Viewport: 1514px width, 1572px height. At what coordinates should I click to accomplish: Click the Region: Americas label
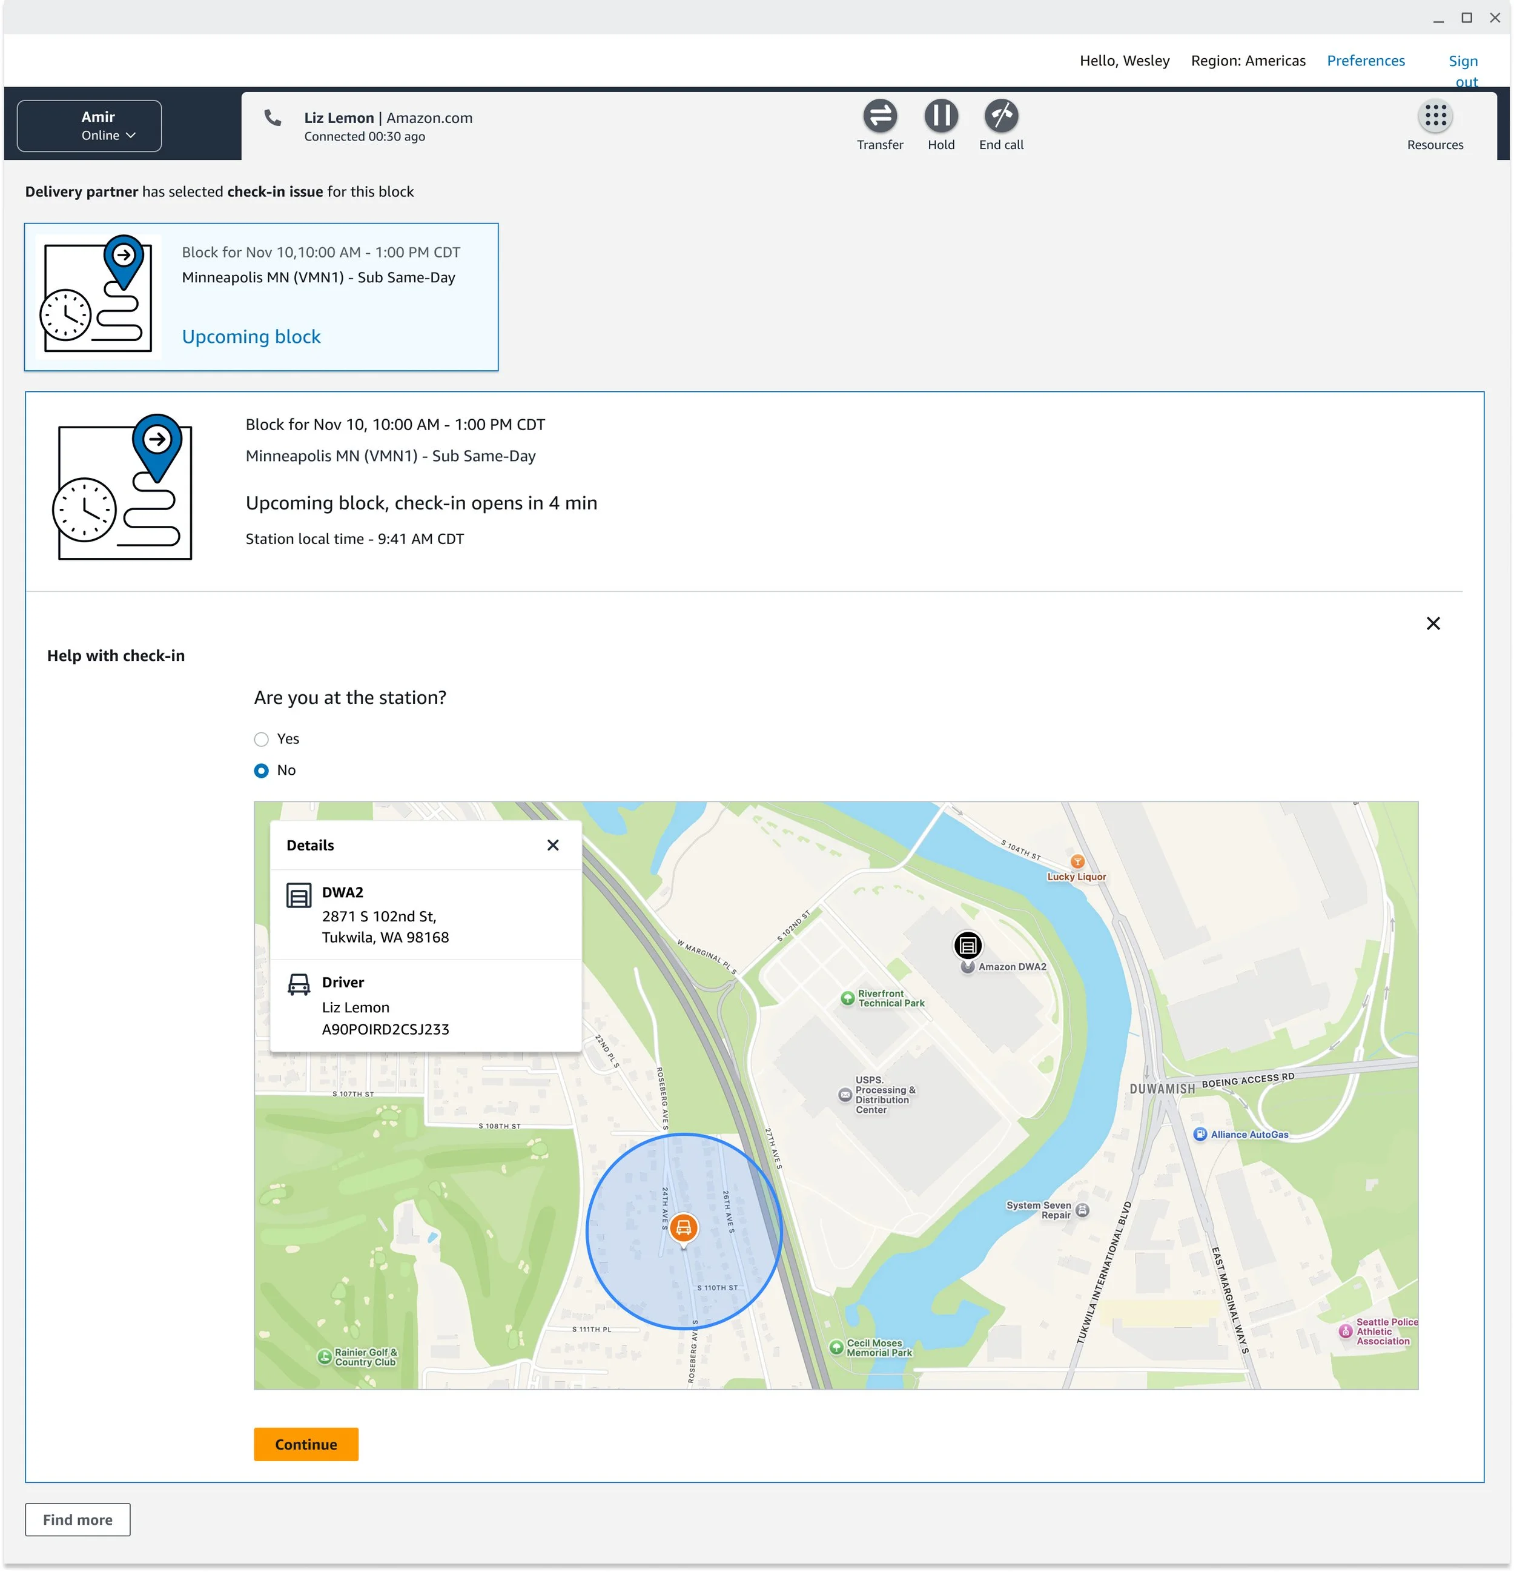click(1248, 61)
